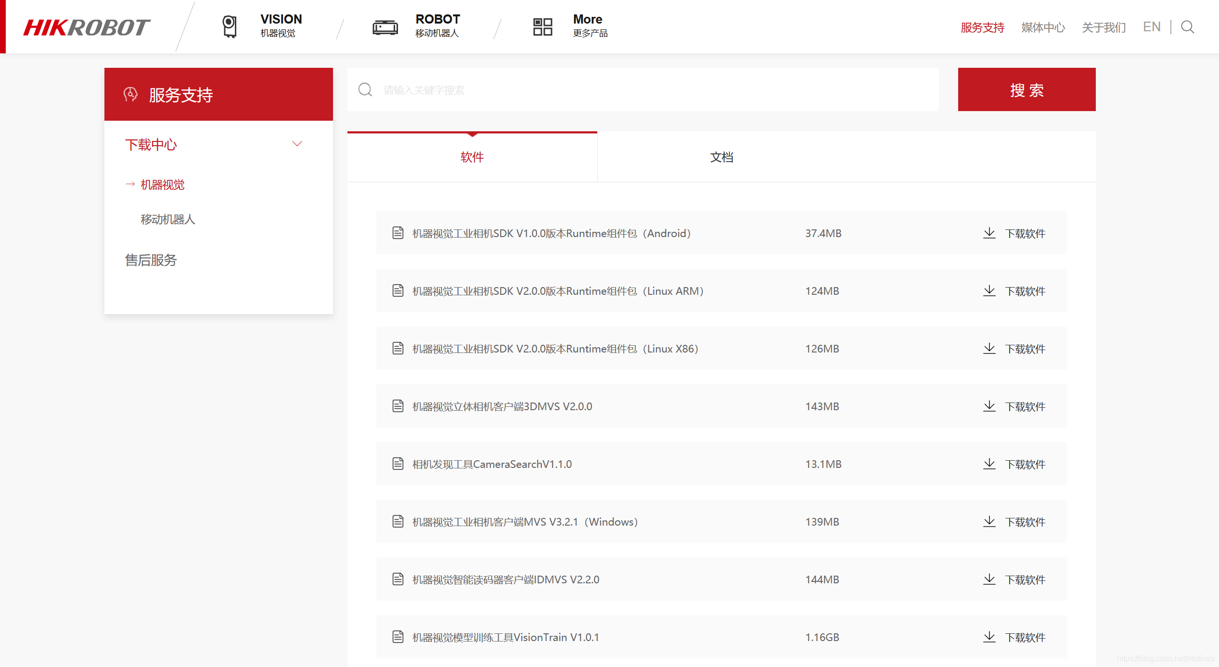Click document icon beside VisionTrain V1.0.1

(398, 637)
